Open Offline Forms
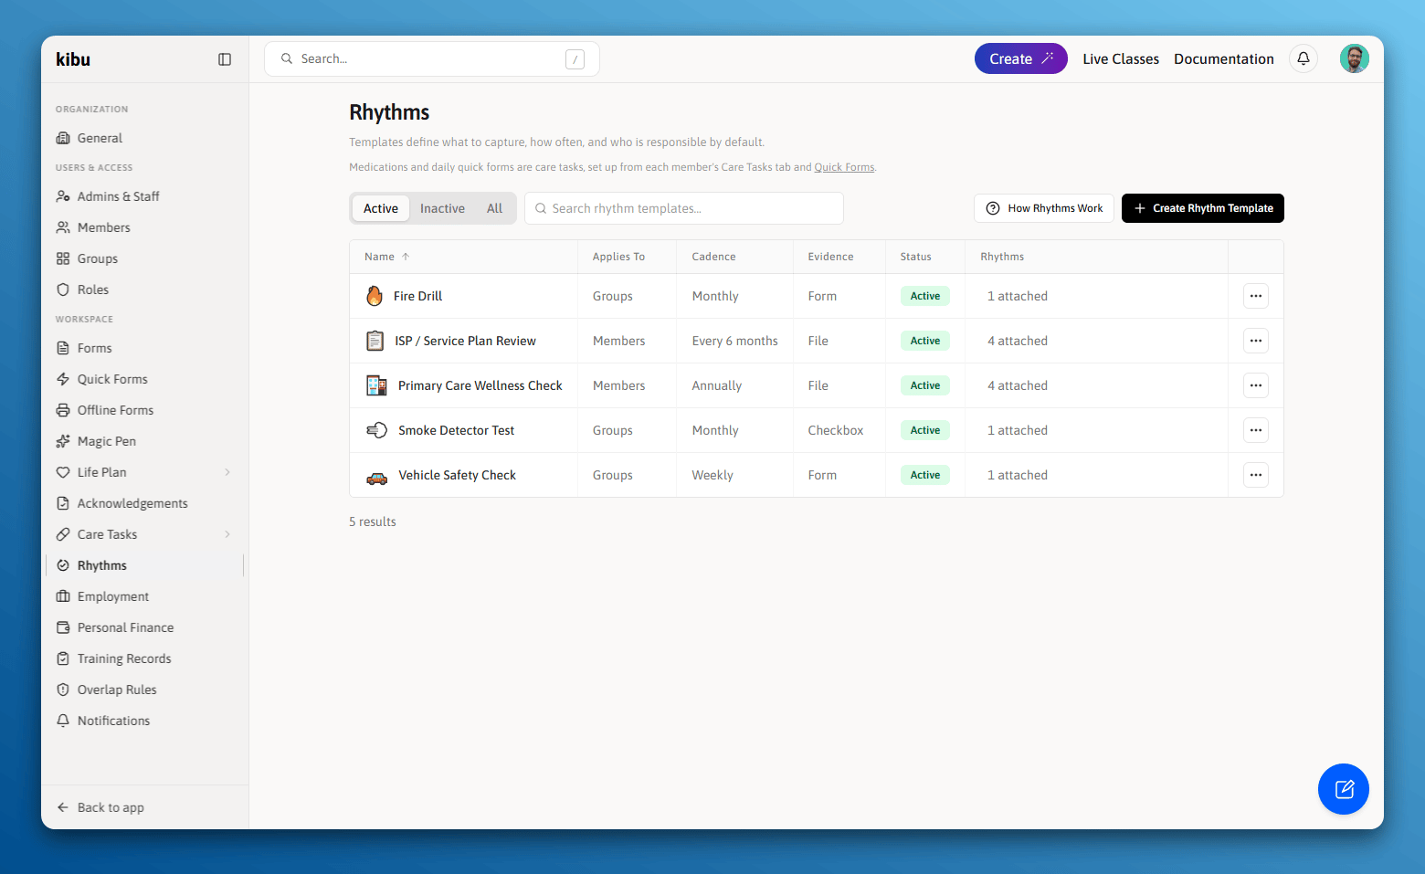 click(x=146, y=410)
